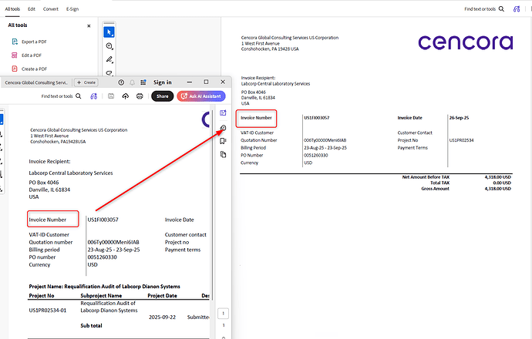Screen dimensions: 532x339
Task: Open Help icon in front window title bar
Action: [x=121, y=82]
